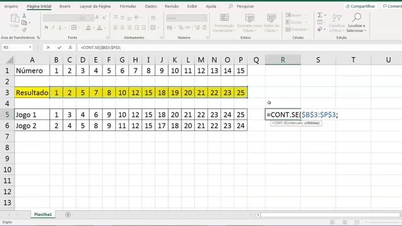Increase font size with larger A icon
The width and height of the screenshot is (402, 226).
pos(97,18)
